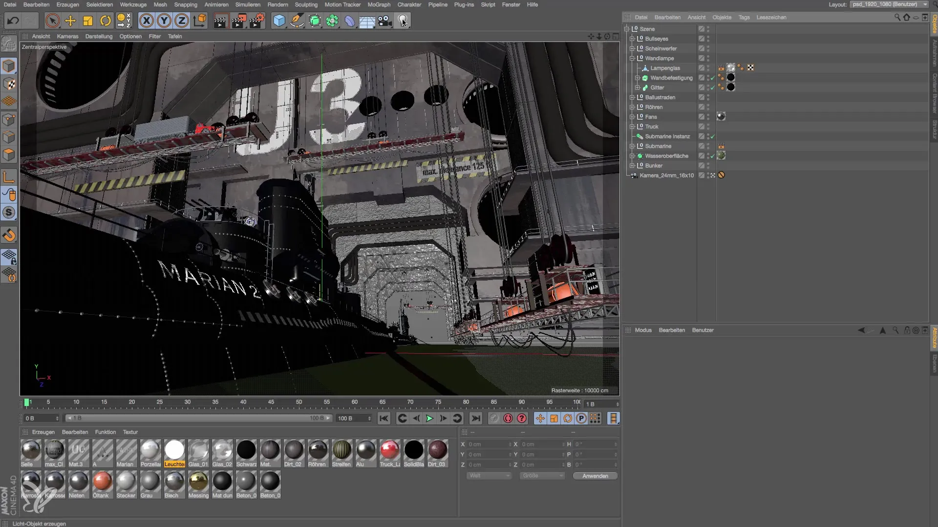Viewport: 938px width, 527px height.
Task: Click the coordinate system icon
Action: click(x=200, y=20)
